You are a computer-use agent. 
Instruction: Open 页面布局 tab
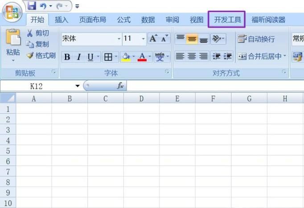click(x=92, y=20)
